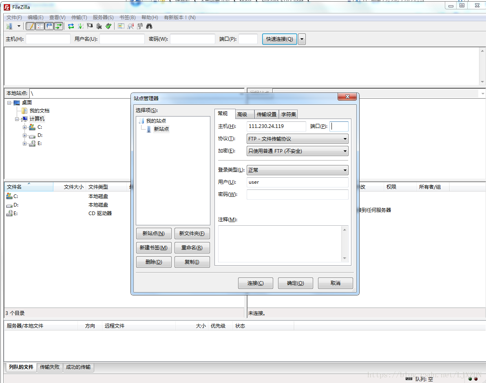486x383 pixels.
Task: Open the 查看(V) menu
Action: click(57, 18)
